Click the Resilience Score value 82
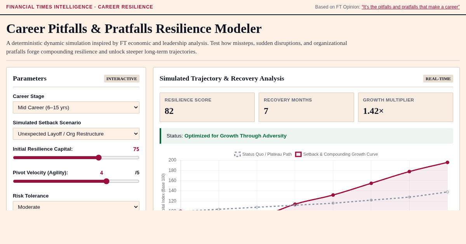Image resolution: width=466 pixels, height=244 pixels. tap(169, 111)
